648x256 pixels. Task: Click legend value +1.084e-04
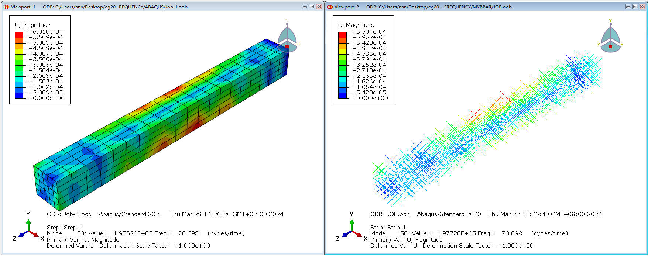(369, 87)
